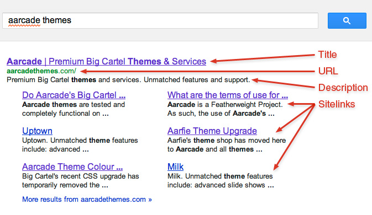Visit the Uptown sitelink
This screenshot has height=215, width=372.
37,131
